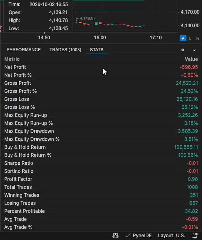Select the Sortino Ratio row

coord(101,171)
